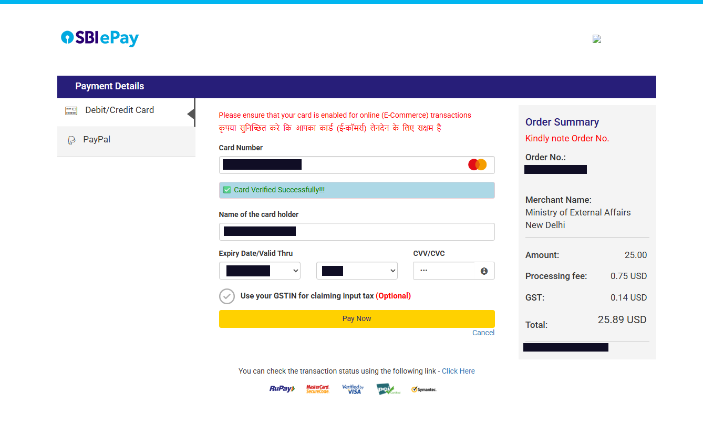The height and width of the screenshot is (423, 703).
Task: Select the Debit/Credit Card payment tab
Action: pos(120,110)
